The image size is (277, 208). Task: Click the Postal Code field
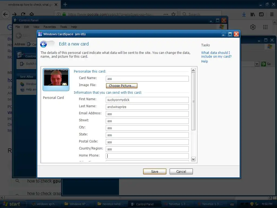[147, 142]
